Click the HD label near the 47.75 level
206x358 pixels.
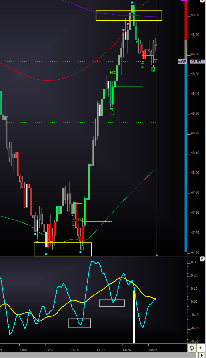pos(80,219)
